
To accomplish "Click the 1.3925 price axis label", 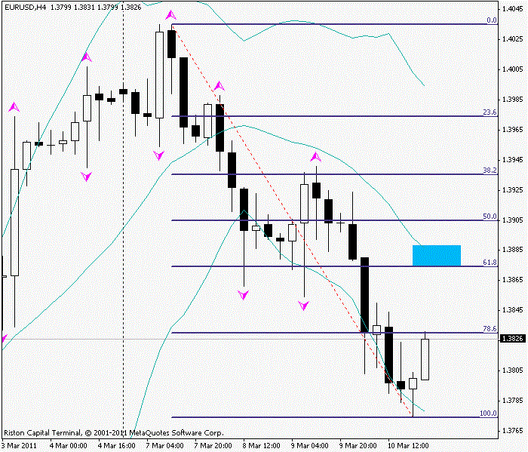I will 512,190.
